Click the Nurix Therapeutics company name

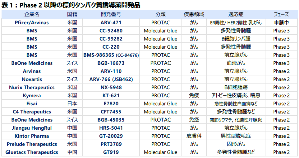(32, 88)
